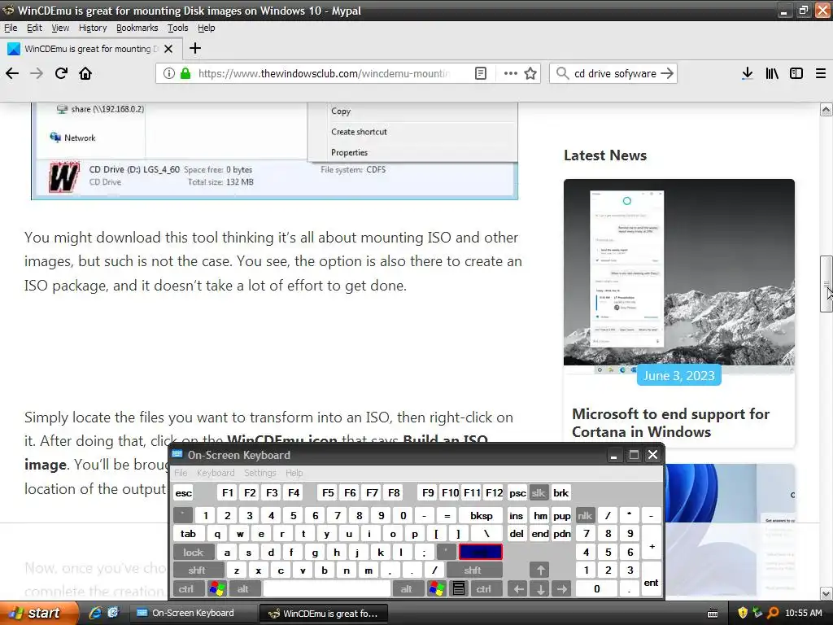The image size is (833, 625).
Task: Click the right arrow key on keyboard
Action: pos(562,589)
